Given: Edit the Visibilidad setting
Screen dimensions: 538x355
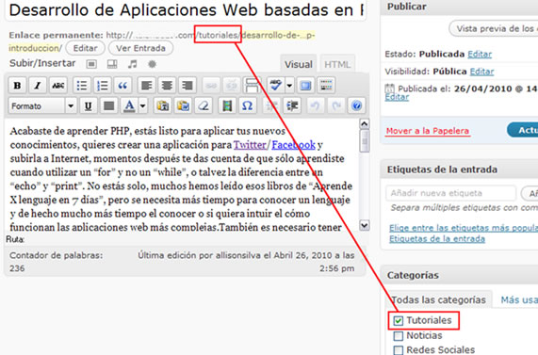Looking at the screenshot, I should pos(481,72).
